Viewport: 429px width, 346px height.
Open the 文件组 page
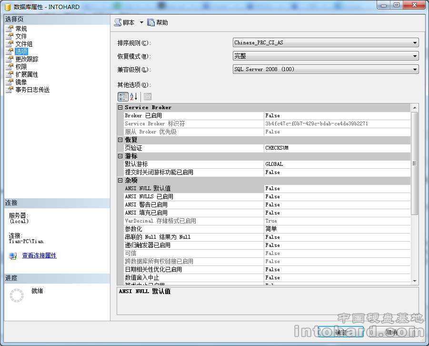(x=24, y=44)
